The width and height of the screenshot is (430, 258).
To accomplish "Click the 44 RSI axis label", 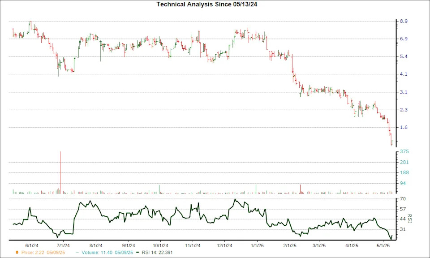I will click(403, 219).
